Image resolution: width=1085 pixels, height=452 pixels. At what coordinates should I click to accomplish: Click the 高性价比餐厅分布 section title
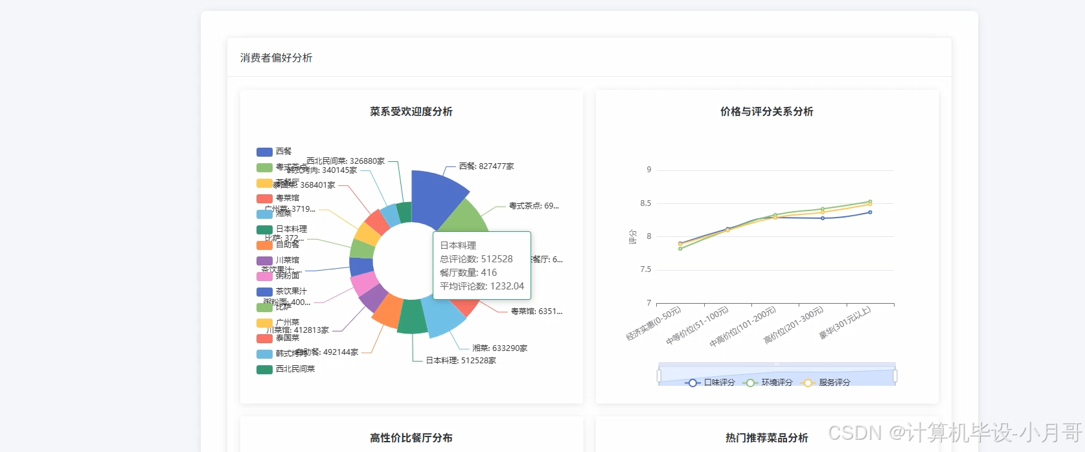(x=411, y=438)
